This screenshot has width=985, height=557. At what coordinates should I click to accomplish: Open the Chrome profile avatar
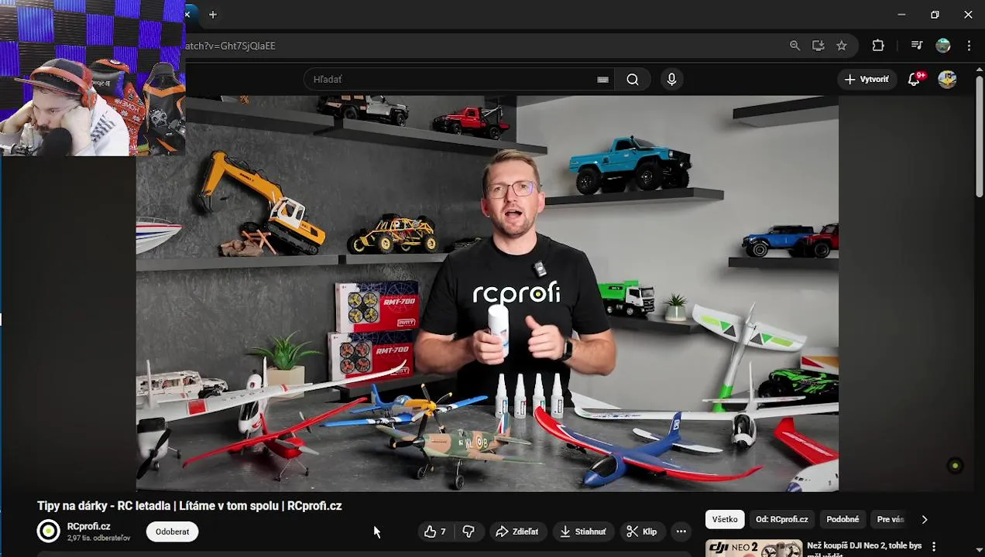coord(942,46)
